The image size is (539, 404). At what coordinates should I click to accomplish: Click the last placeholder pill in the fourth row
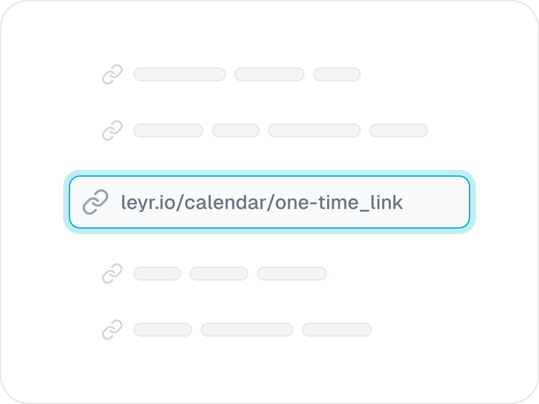tap(292, 274)
